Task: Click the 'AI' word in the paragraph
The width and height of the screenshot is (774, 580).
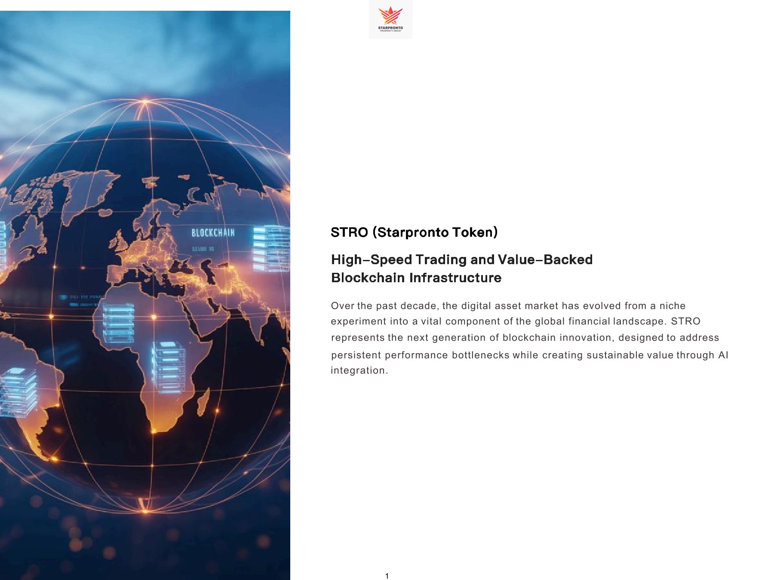Action: (722, 355)
